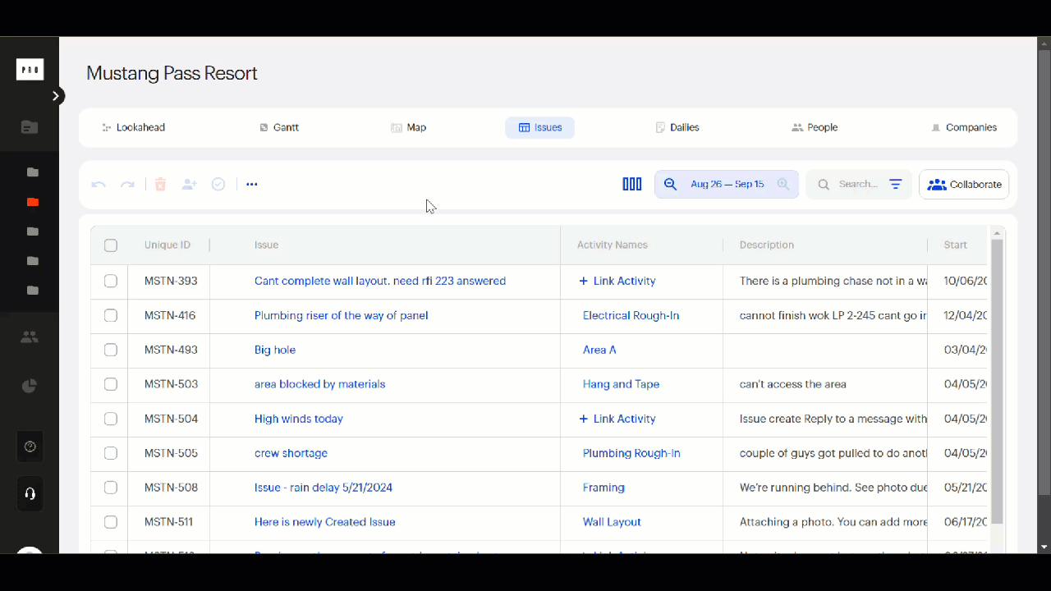Viewport: 1051px width, 591px height.
Task: Open the projects folder icon below the logo
Action: tap(30, 127)
